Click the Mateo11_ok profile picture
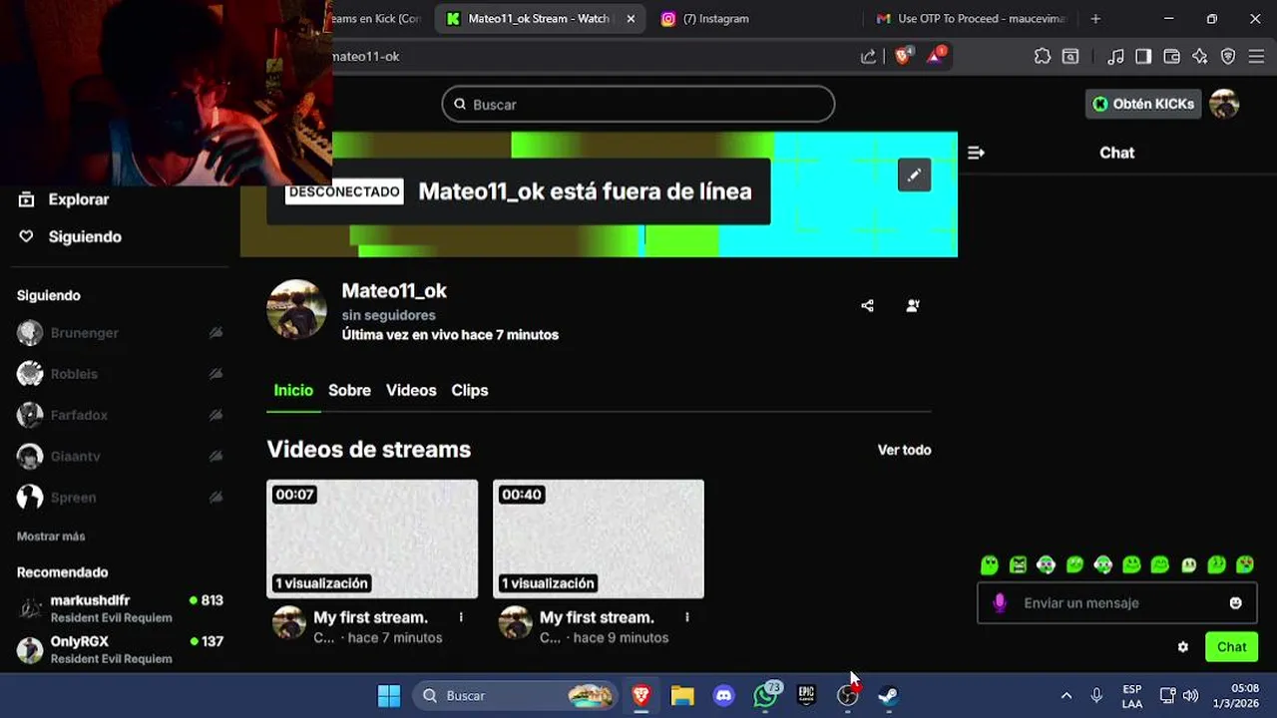The width and height of the screenshot is (1277, 718). tap(296, 309)
